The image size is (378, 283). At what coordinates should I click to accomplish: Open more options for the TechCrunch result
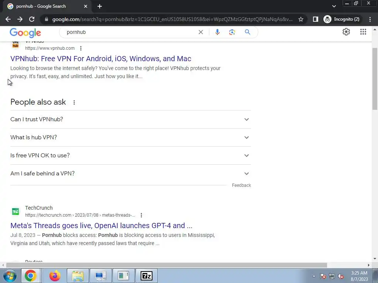[141, 215]
